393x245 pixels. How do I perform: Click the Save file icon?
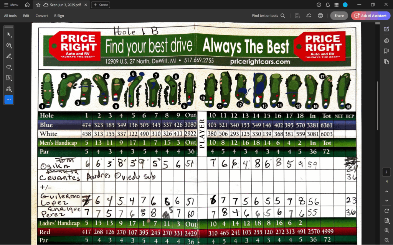[297, 15]
